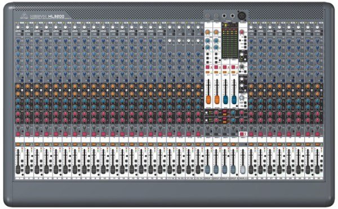
Task: Turn the lower-right teal knob in master section
Action: coord(216,47)
